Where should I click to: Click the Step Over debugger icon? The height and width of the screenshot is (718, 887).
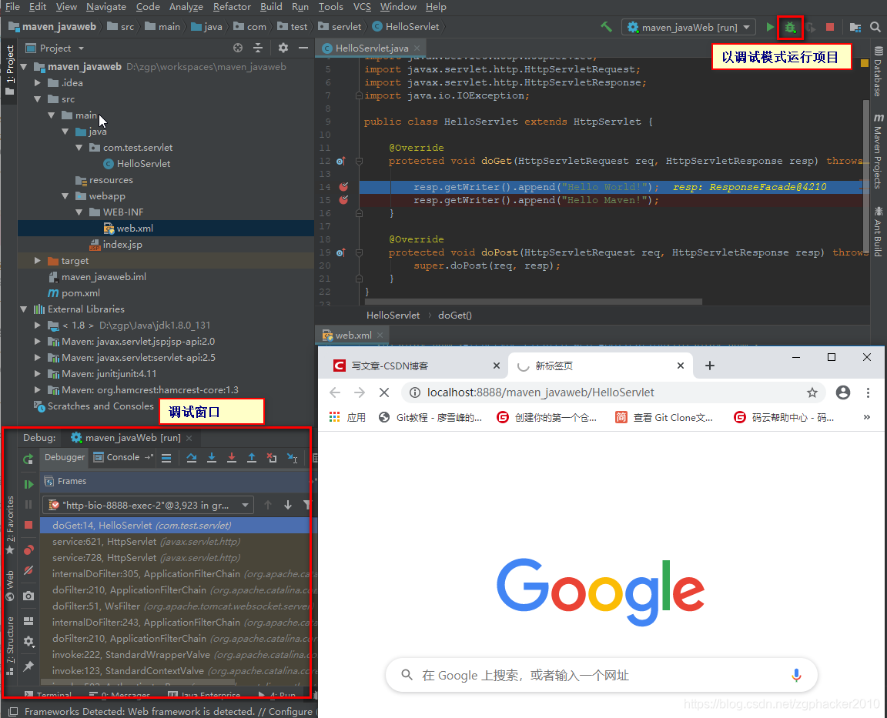point(192,458)
